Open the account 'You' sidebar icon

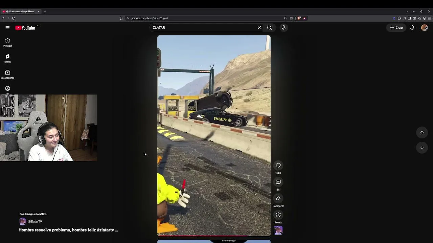click(7, 88)
